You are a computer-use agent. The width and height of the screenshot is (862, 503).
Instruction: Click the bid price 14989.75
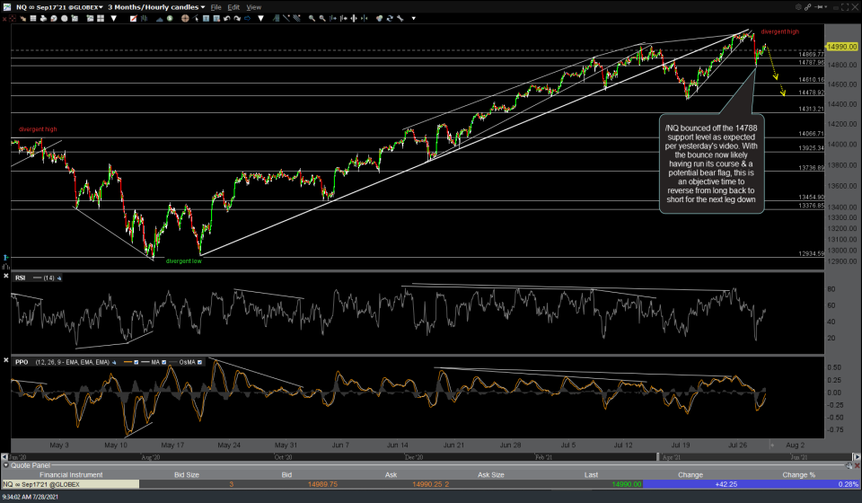click(x=322, y=484)
